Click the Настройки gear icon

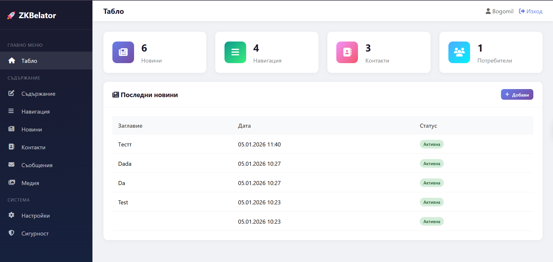point(11,215)
